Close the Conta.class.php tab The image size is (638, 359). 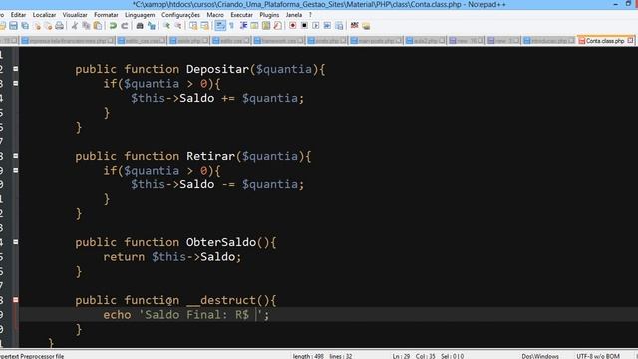pyautogui.click(x=631, y=40)
